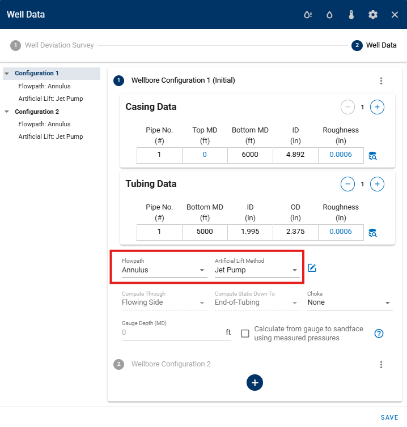Open the Artificial Lift Method dropdown
Viewport: 407px width, 427px height.
(257, 270)
